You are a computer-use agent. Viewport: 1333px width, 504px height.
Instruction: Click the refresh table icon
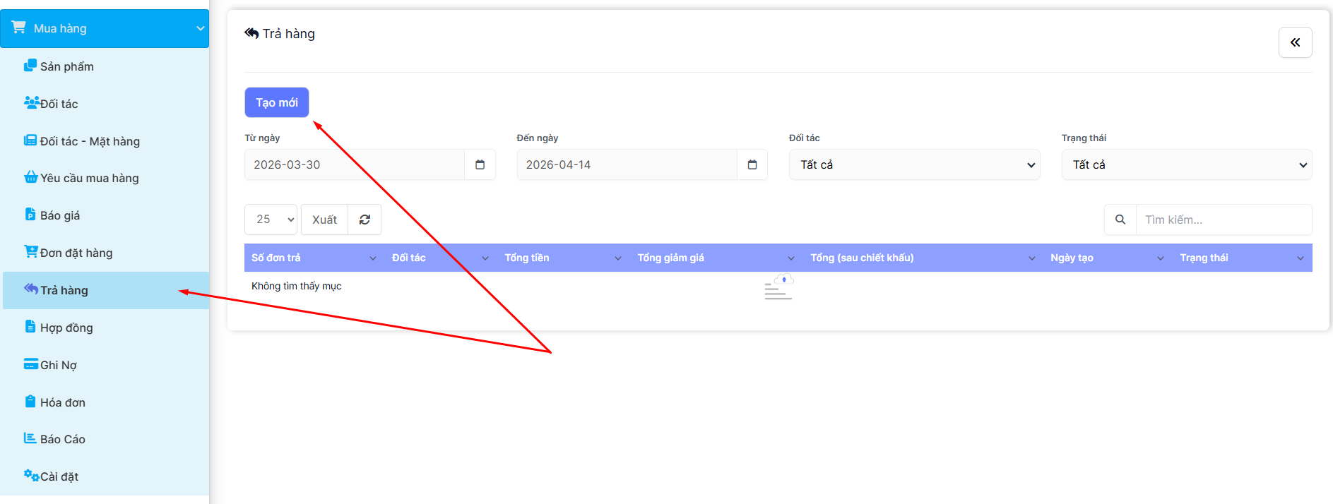(365, 220)
